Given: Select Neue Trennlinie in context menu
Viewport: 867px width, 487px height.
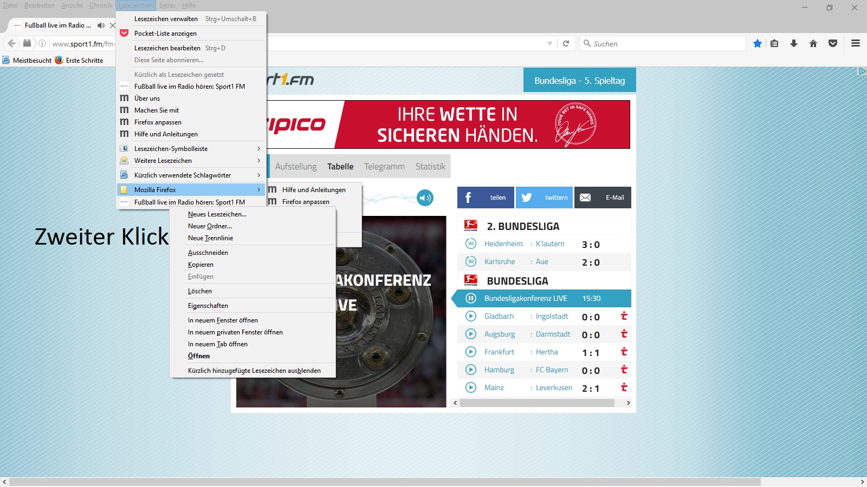Looking at the screenshot, I should (x=253, y=238).
